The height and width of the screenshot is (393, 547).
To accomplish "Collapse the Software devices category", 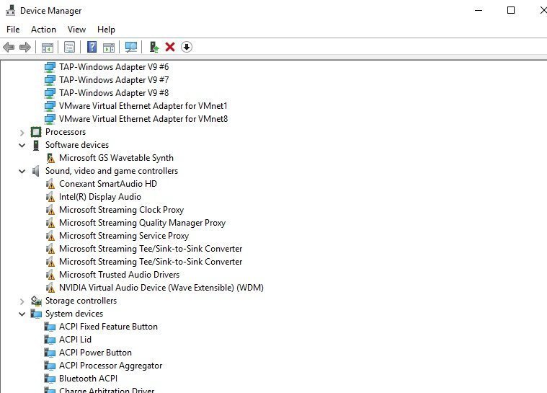I will 22,145.
